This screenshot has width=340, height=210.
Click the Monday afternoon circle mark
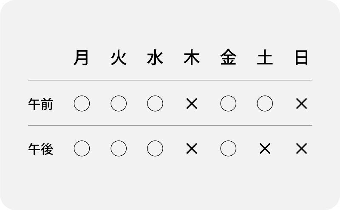click(82, 148)
